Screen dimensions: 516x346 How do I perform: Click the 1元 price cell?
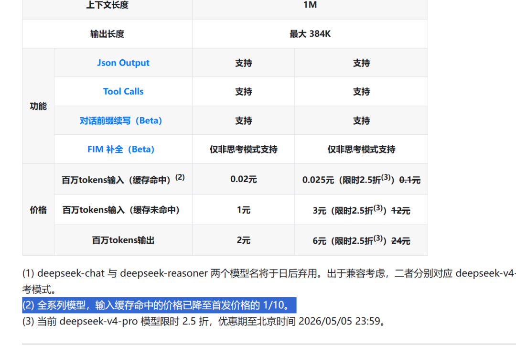(244, 210)
